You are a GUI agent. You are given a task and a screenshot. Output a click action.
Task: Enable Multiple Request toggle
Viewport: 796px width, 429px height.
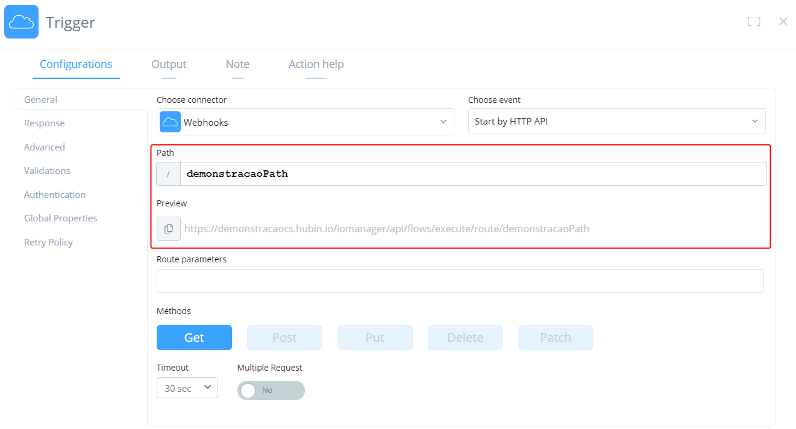point(271,390)
